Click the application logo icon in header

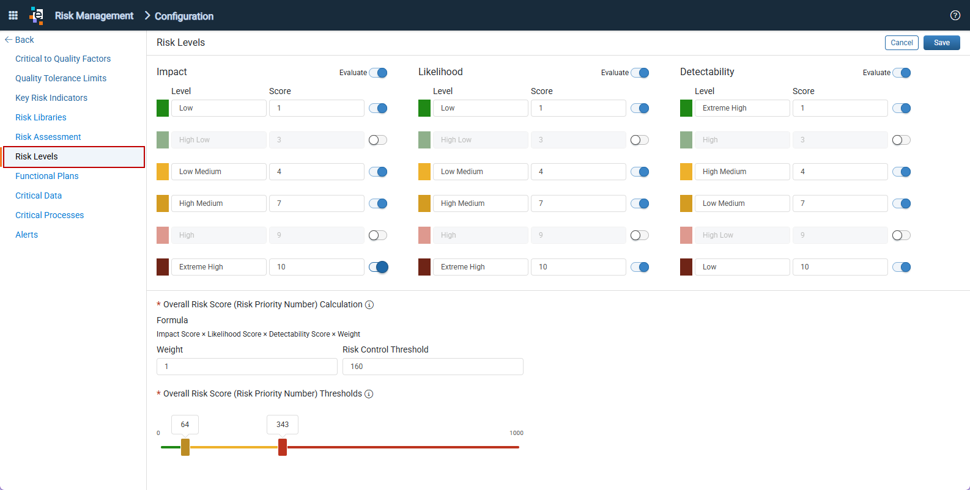coord(37,15)
